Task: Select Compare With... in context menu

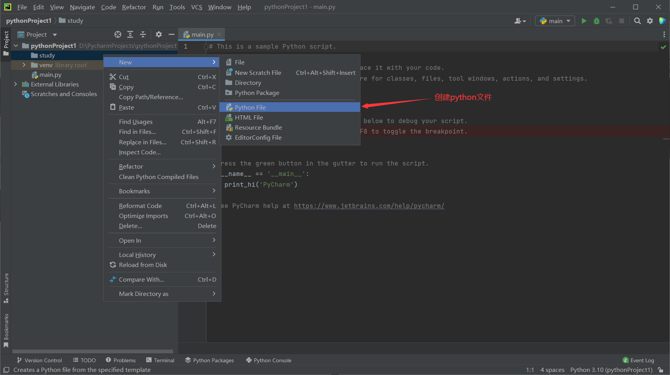Action: (162, 279)
